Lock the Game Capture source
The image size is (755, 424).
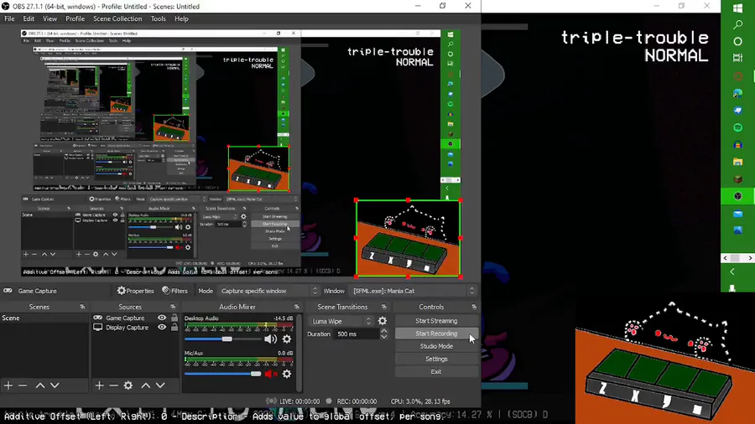tap(174, 318)
